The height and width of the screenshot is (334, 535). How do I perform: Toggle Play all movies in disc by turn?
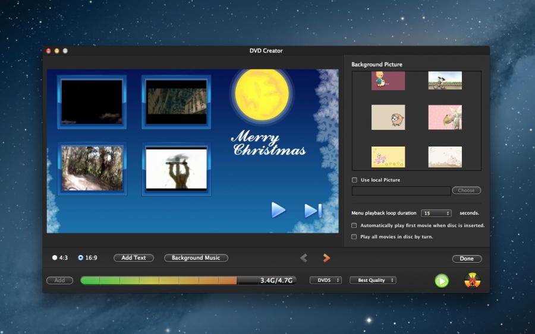point(354,237)
